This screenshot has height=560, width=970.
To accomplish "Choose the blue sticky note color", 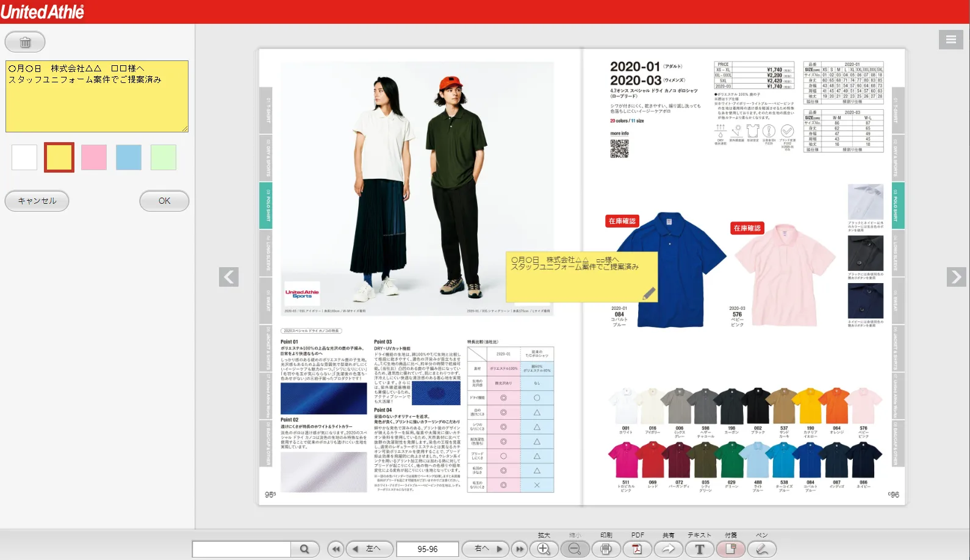I will point(129,157).
